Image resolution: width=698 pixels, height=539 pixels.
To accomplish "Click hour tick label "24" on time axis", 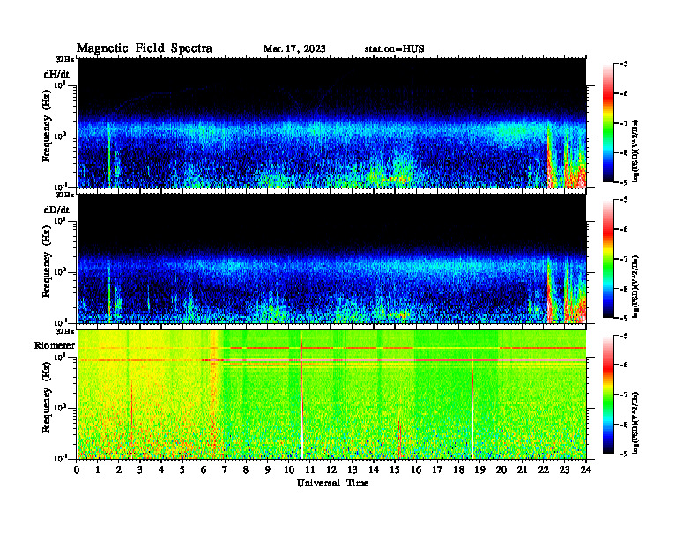I will (x=586, y=469).
